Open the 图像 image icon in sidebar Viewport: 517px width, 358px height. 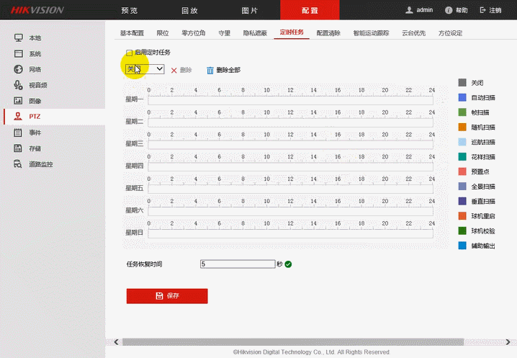pyautogui.click(x=18, y=101)
